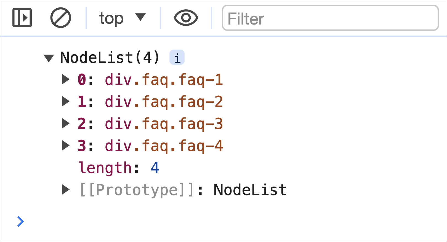
Task: Expand the div.faq.faq-3 node
Action: coord(66,123)
